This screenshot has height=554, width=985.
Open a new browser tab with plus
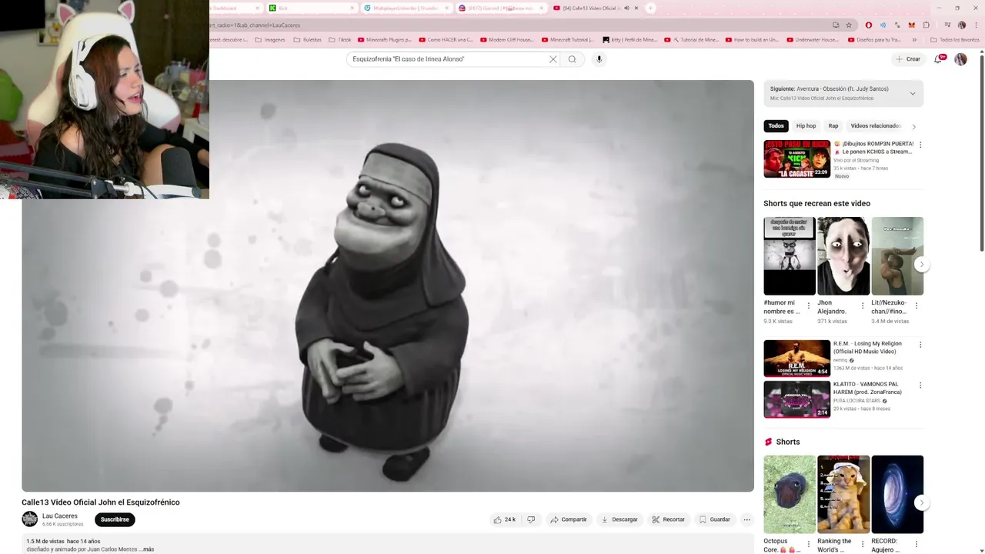(x=650, y=8)
